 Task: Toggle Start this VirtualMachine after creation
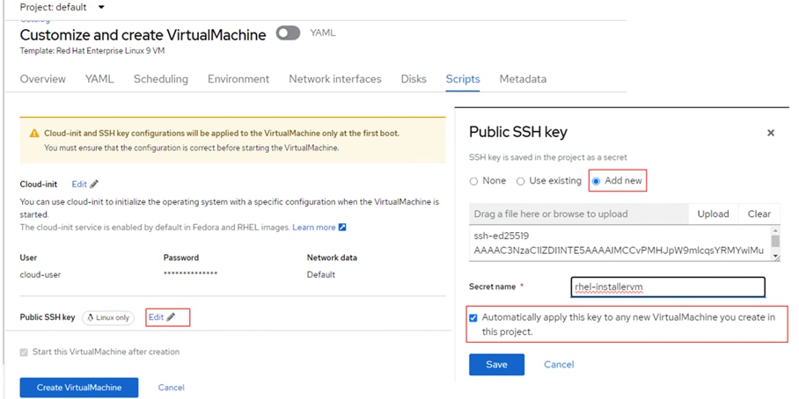click(25, 352)
